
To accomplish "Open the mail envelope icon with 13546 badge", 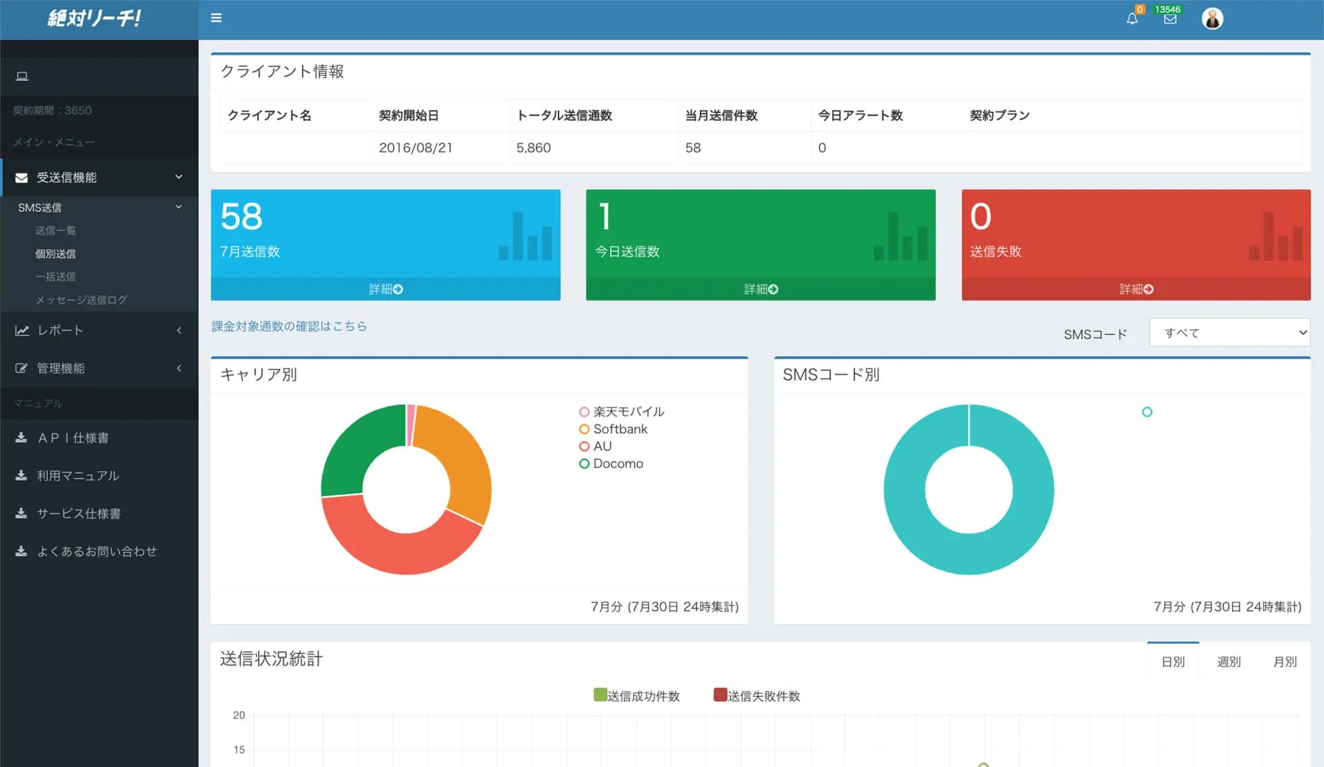I will [x=1170, y=19].
